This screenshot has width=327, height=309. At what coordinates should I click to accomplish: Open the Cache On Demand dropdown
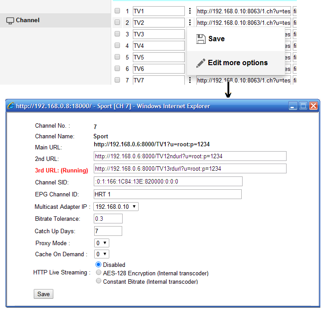click(x=101, y=254)
